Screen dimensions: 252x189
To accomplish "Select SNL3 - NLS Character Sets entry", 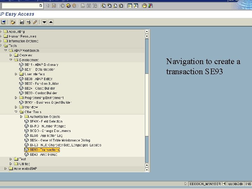I will click(x=65, y=145).
